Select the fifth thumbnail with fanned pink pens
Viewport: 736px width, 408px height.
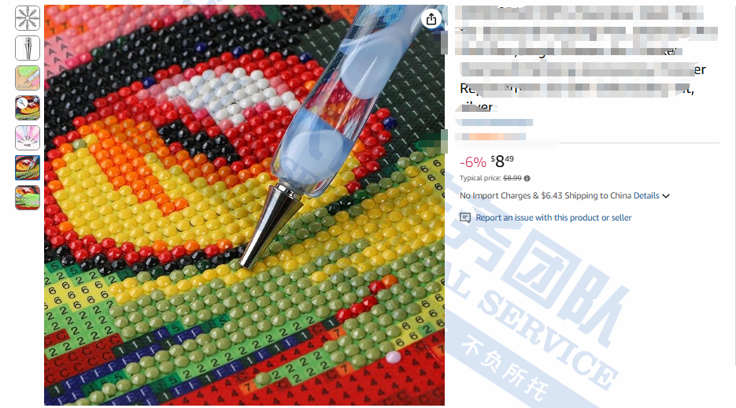coord(28,138)
